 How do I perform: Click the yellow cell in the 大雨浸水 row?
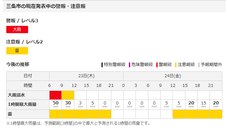pos(68,95)
